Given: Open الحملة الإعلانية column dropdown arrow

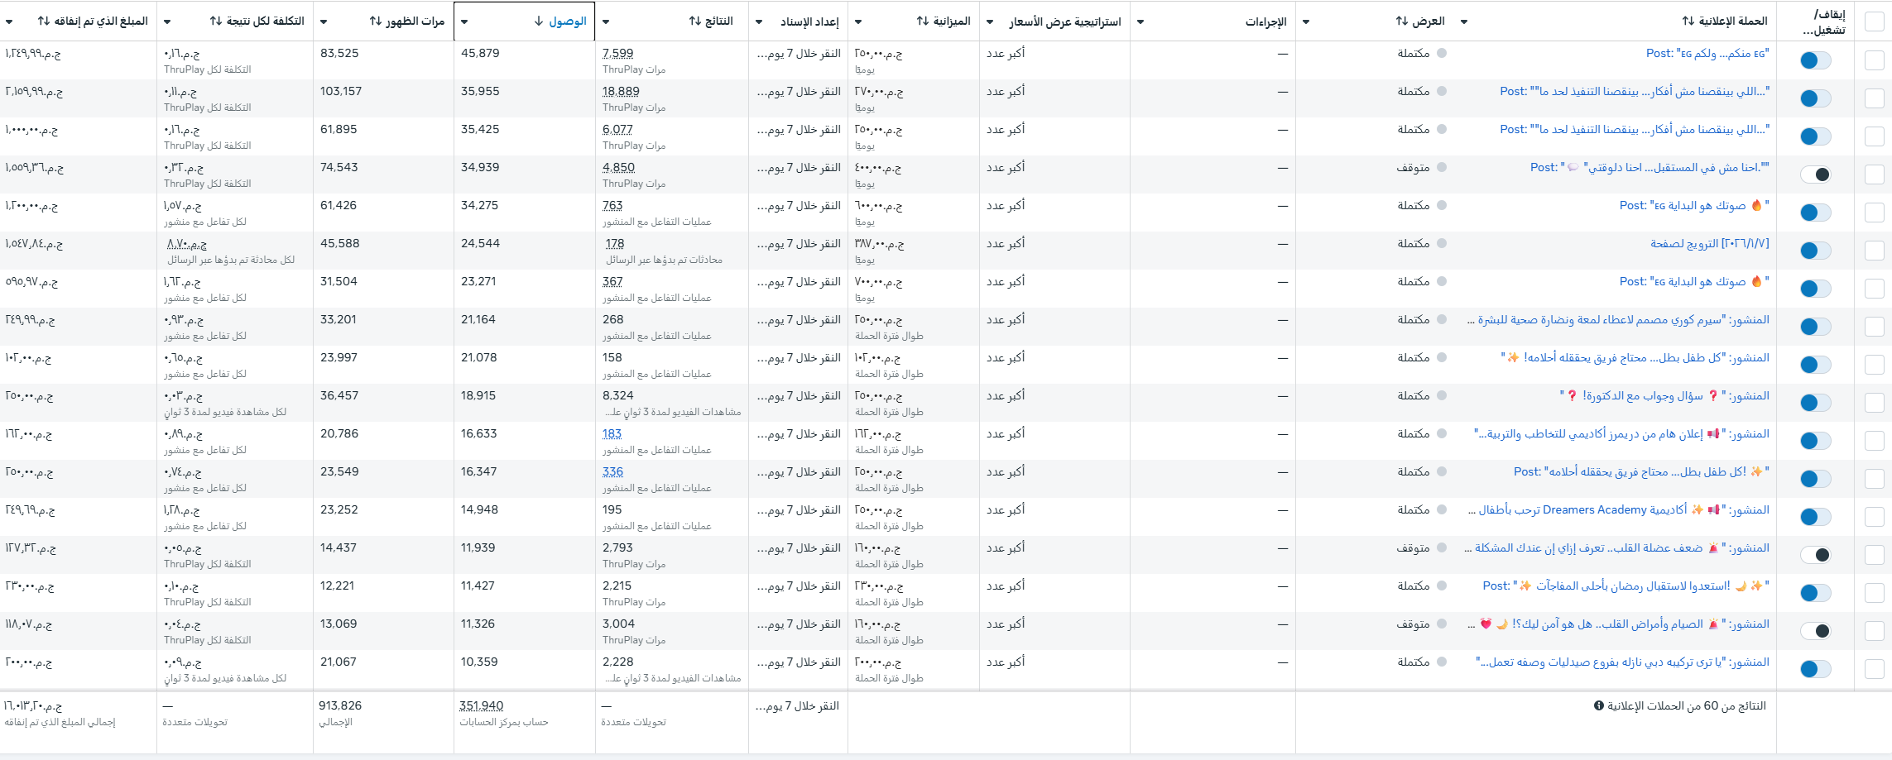Looking at the screenshot, I should click(x=1464, y=22).
